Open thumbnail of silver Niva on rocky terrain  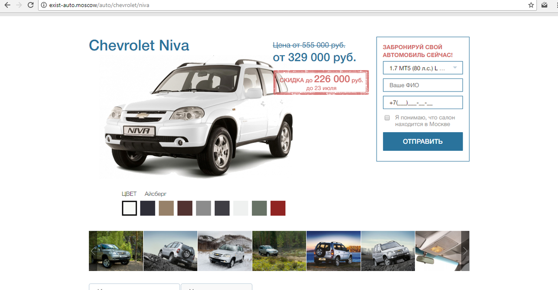388,251
